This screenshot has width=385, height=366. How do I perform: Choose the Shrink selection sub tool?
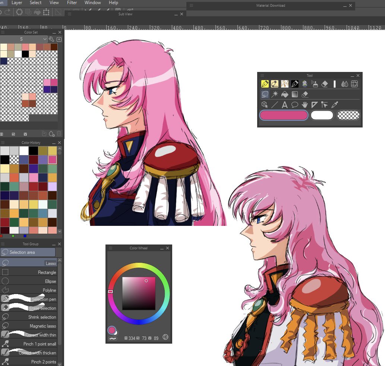point(28,317)
